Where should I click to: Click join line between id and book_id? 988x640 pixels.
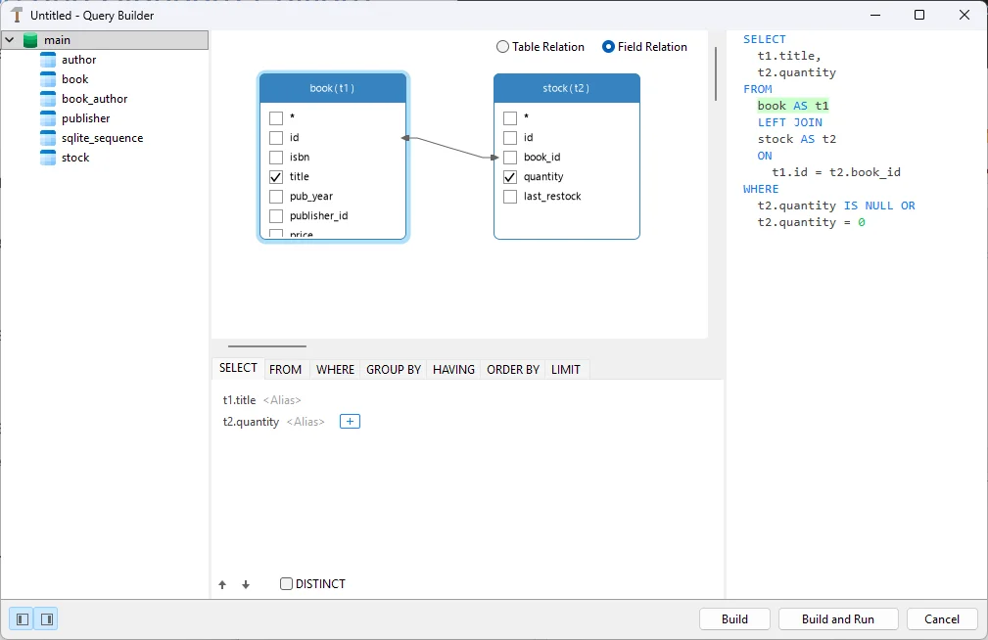449,148
